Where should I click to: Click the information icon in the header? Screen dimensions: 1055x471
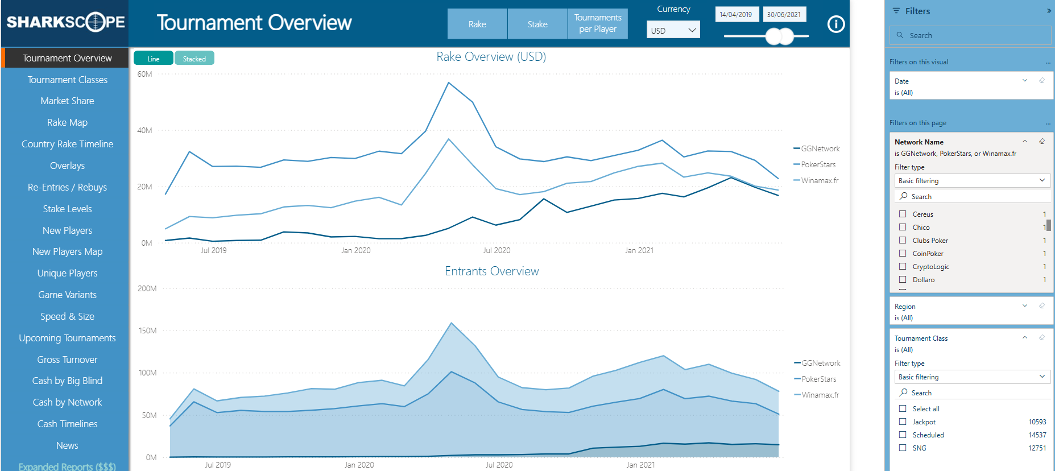(x=835, y=24)
